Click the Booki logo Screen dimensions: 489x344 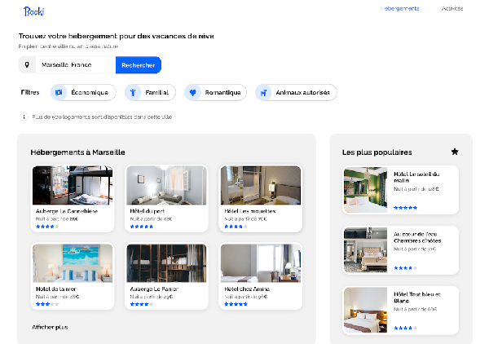pyautogui.click(x=33, y=11)
